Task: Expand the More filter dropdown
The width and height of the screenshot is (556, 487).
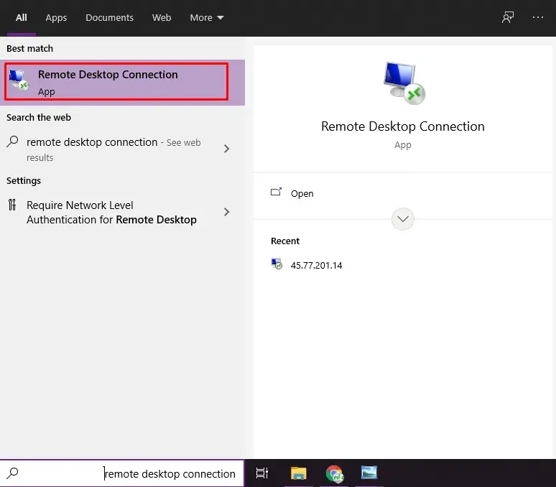Action: 207,17
